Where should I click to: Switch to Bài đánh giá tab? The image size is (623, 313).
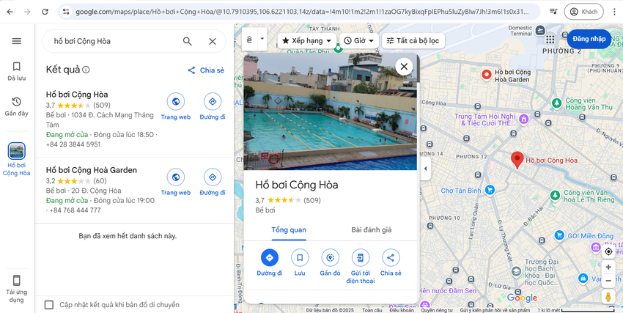click(372, 230)
